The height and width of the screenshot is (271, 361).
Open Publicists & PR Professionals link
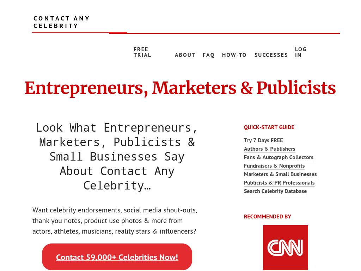pos(279,183)
